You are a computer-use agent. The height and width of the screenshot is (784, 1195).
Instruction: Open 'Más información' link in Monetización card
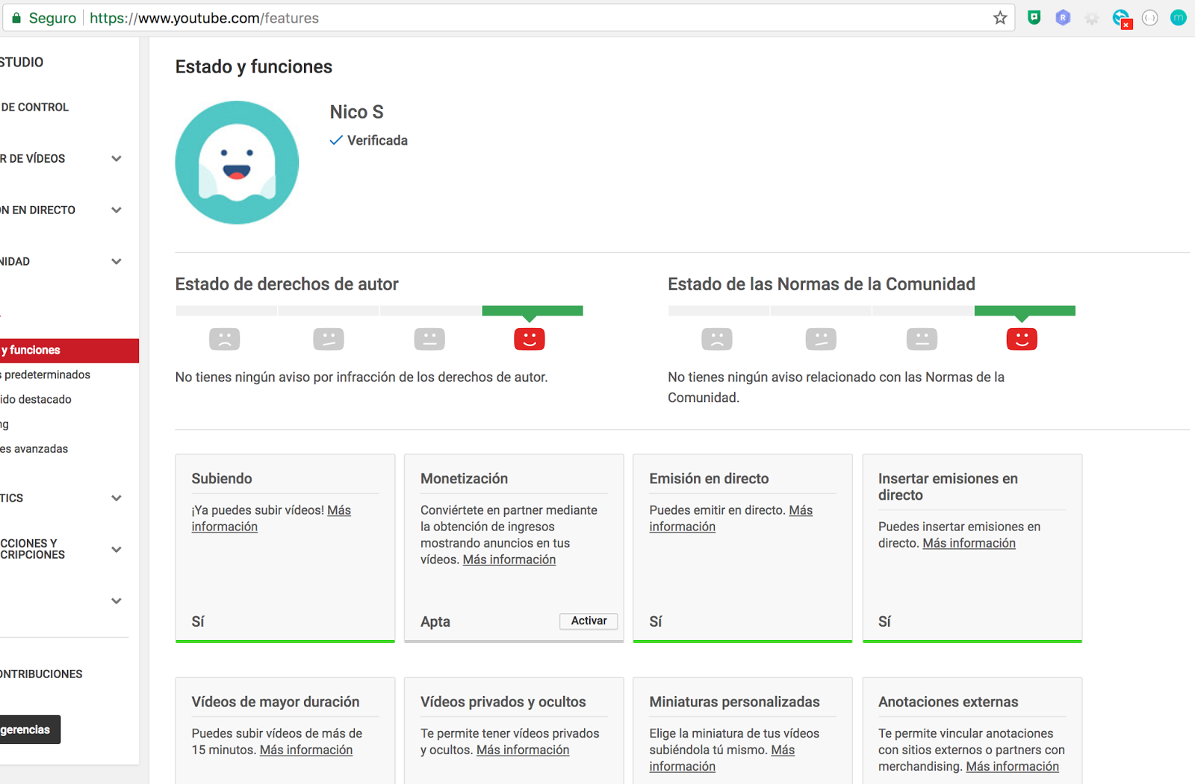[x=509, y=559]
